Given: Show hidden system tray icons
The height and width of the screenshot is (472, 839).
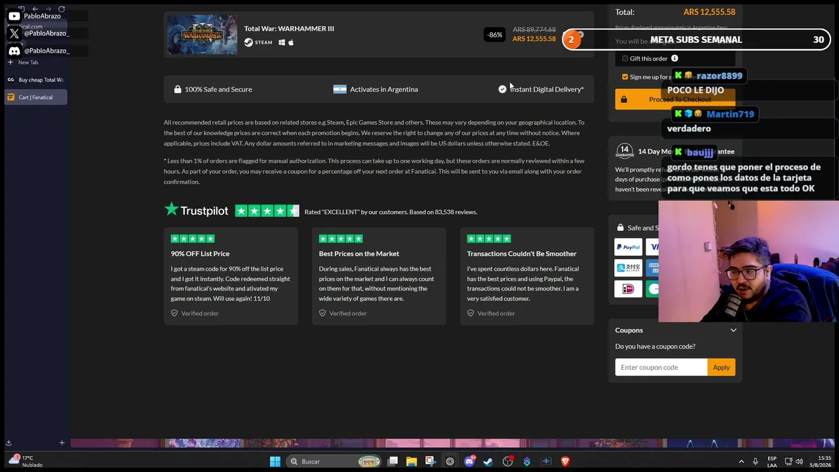Looking at the screenshot, I should [x=741, y=462].
